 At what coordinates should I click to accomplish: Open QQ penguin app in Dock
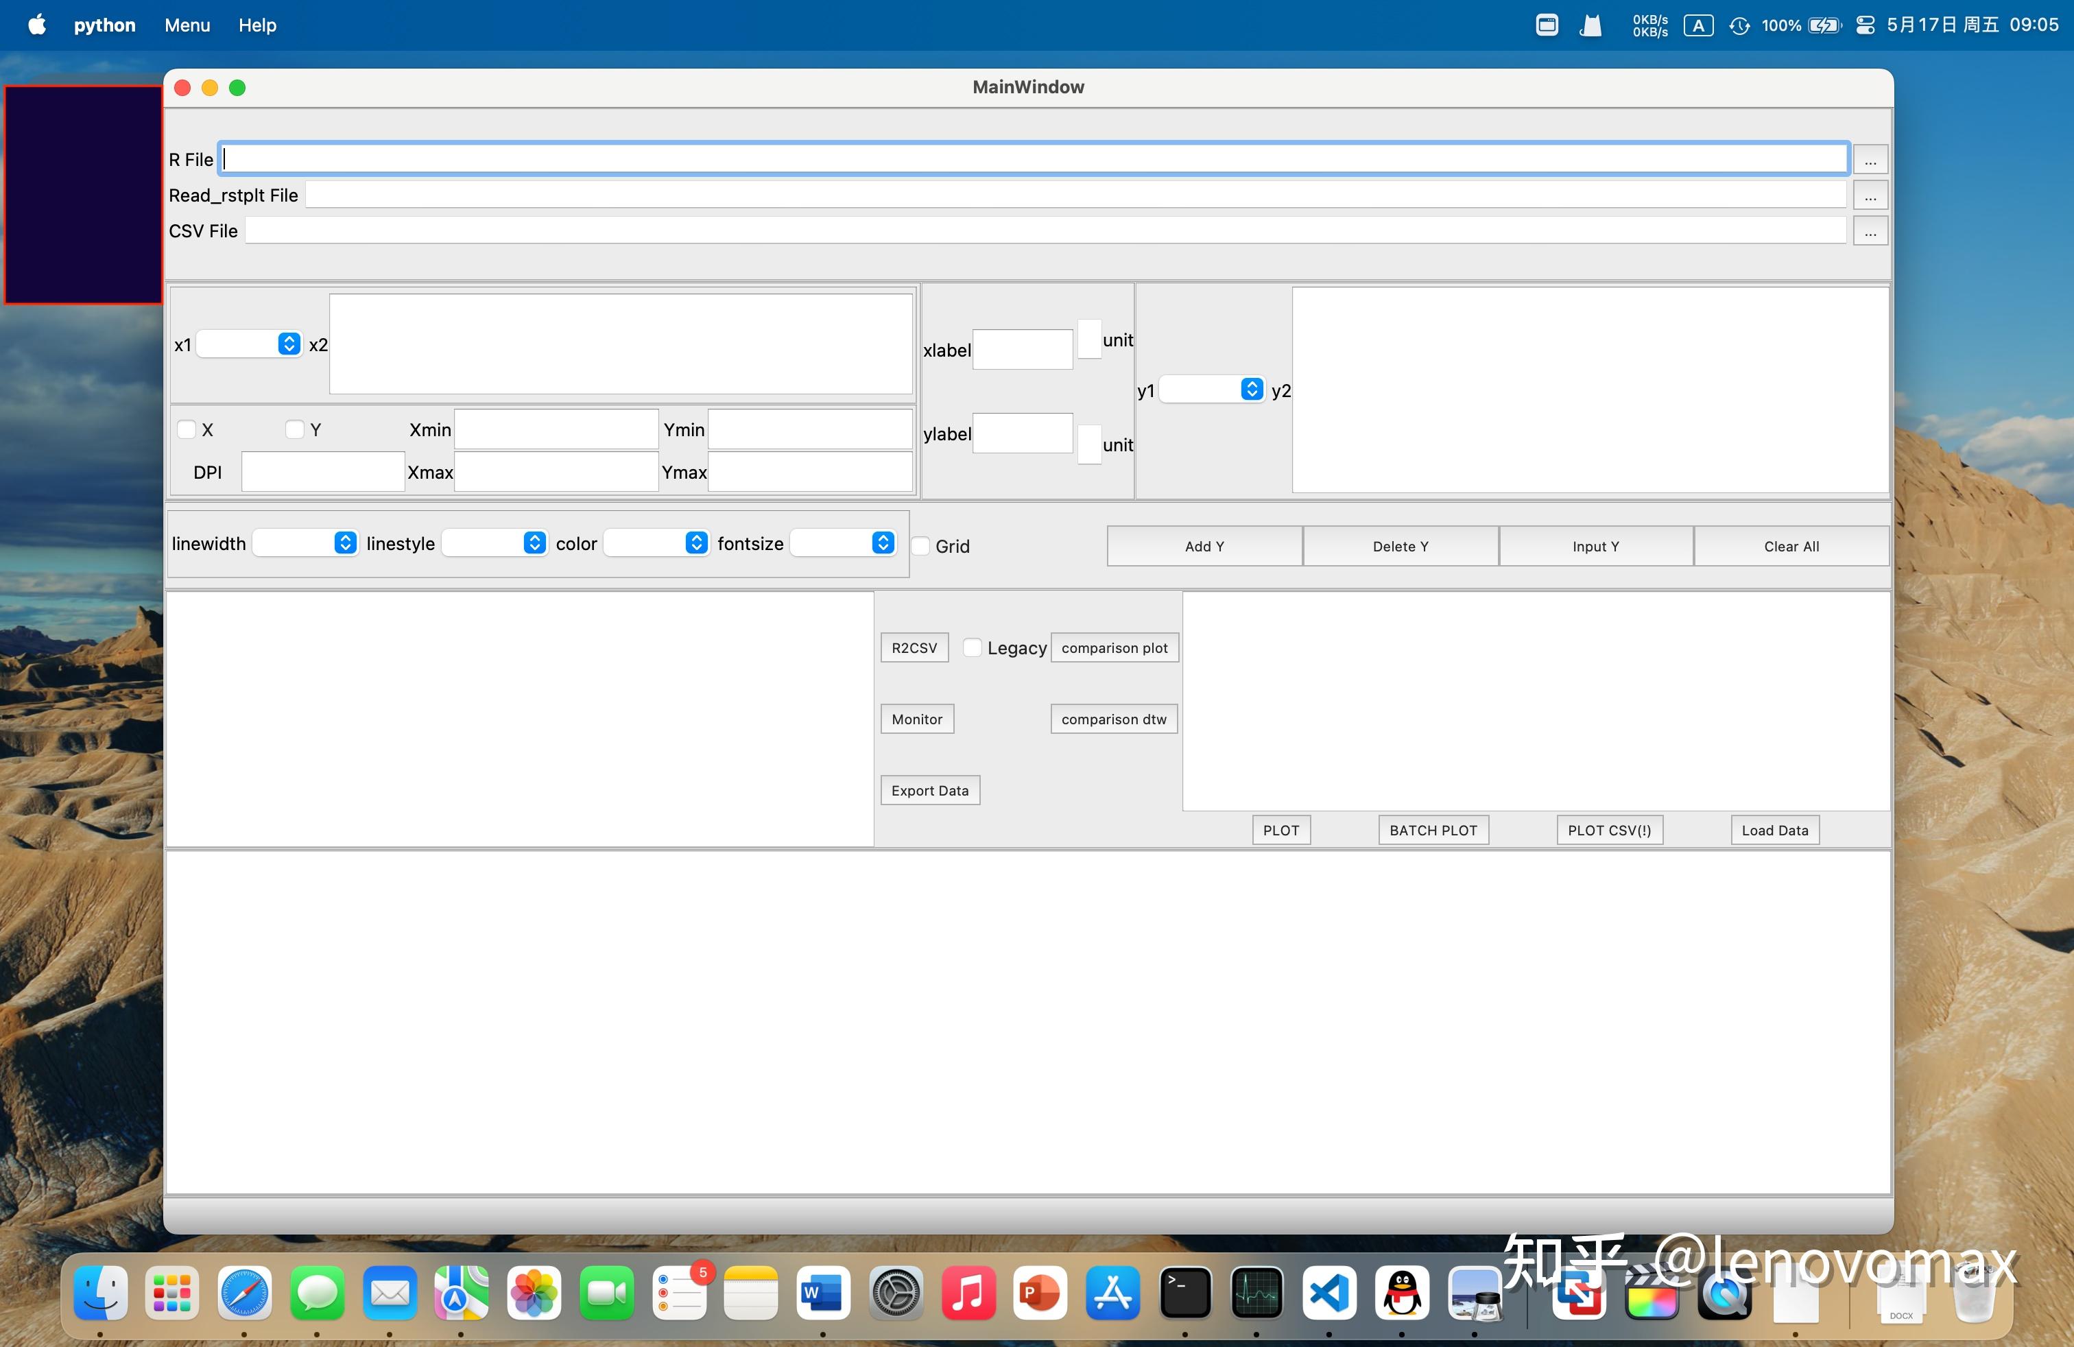(1402, 1293)
